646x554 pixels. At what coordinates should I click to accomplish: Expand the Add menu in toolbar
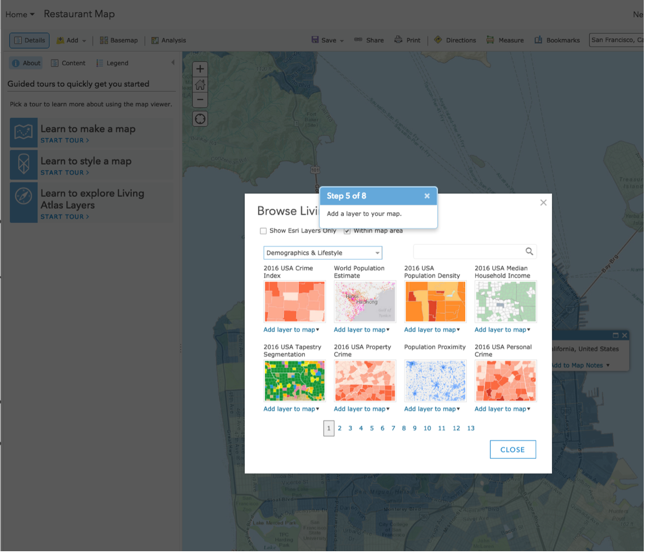pos(72,40)
